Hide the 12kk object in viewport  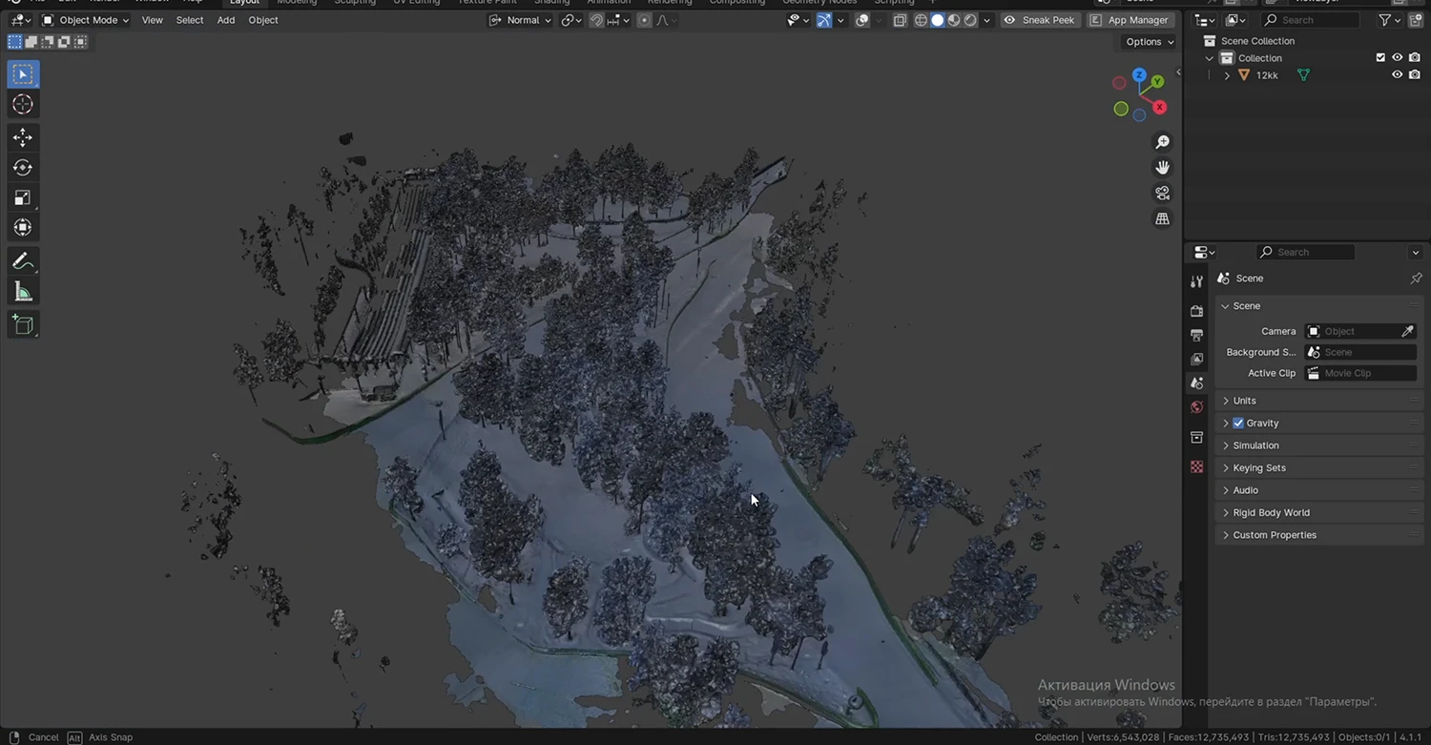[x=1398, y=75]
